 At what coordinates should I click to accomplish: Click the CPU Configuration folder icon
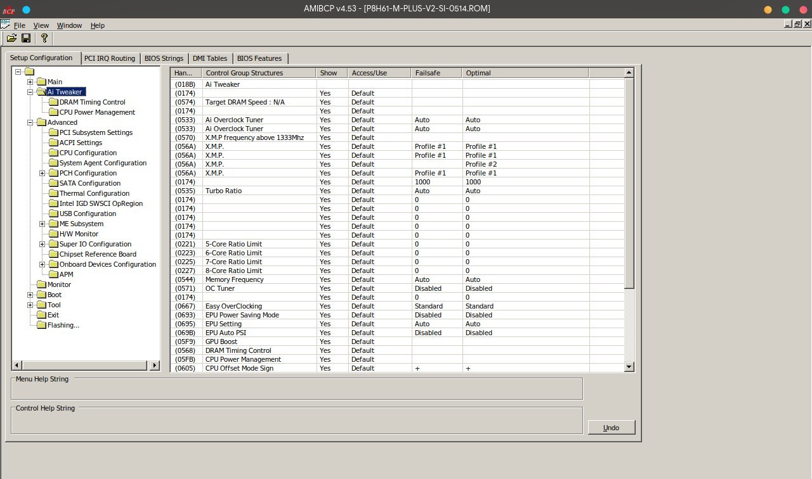[x=53, y=153]
